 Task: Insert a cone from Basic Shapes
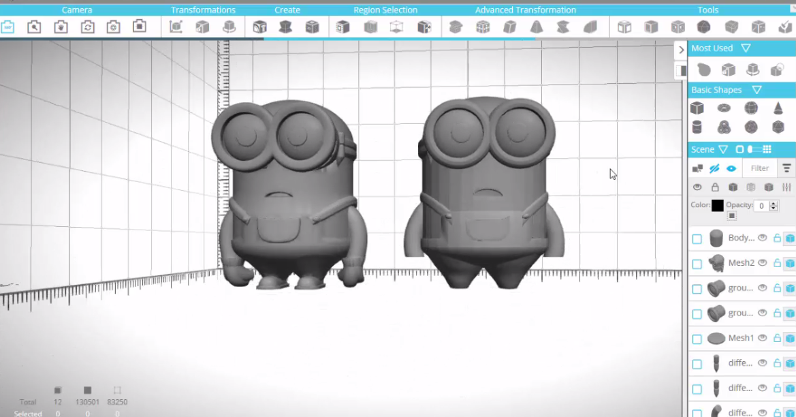pyautogui.click(x=778, y=108)
